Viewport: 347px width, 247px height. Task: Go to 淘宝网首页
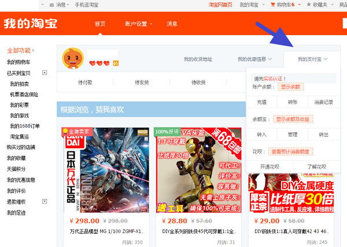point(220,5)
